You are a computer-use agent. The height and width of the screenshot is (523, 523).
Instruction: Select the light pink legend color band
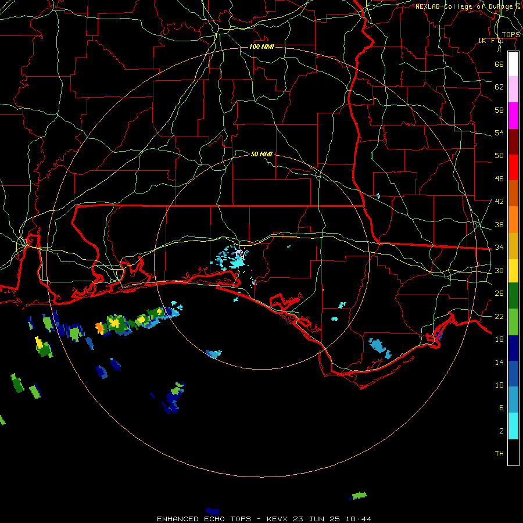click(513, 89)
